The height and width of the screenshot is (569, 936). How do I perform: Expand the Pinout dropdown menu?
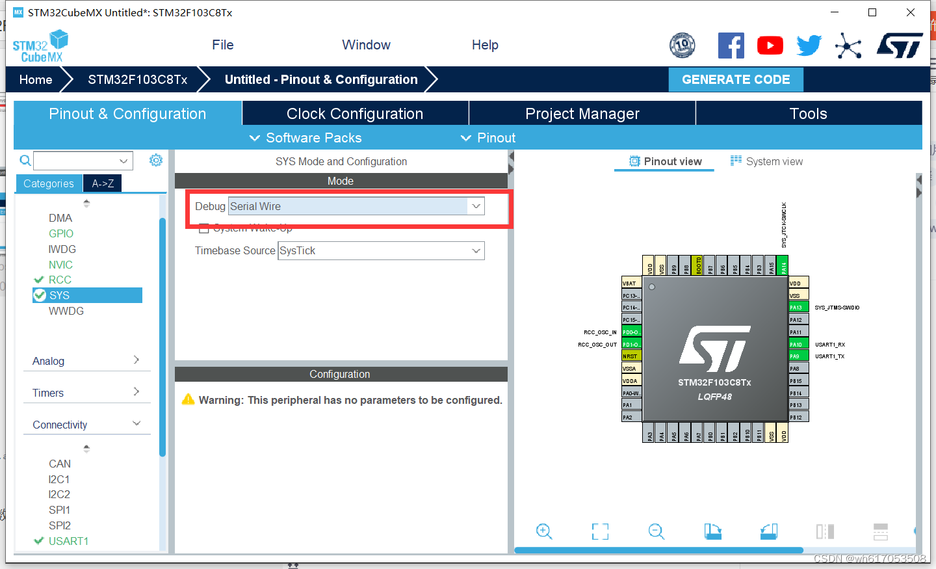pyautogui.click(x=487, y=138)
